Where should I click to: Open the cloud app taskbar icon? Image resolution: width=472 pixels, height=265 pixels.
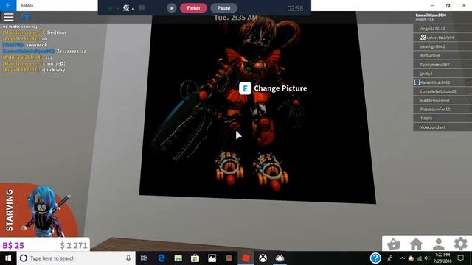click(280, 258)
